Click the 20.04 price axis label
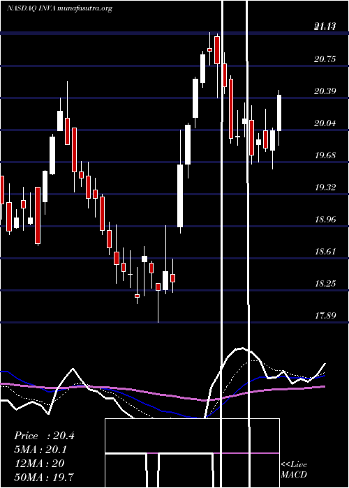 (325, 123)
